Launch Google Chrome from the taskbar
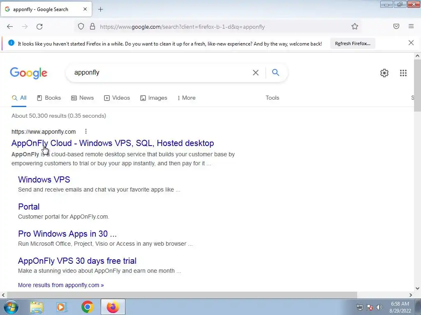This screenshot has height=315, width=421. 87,307
